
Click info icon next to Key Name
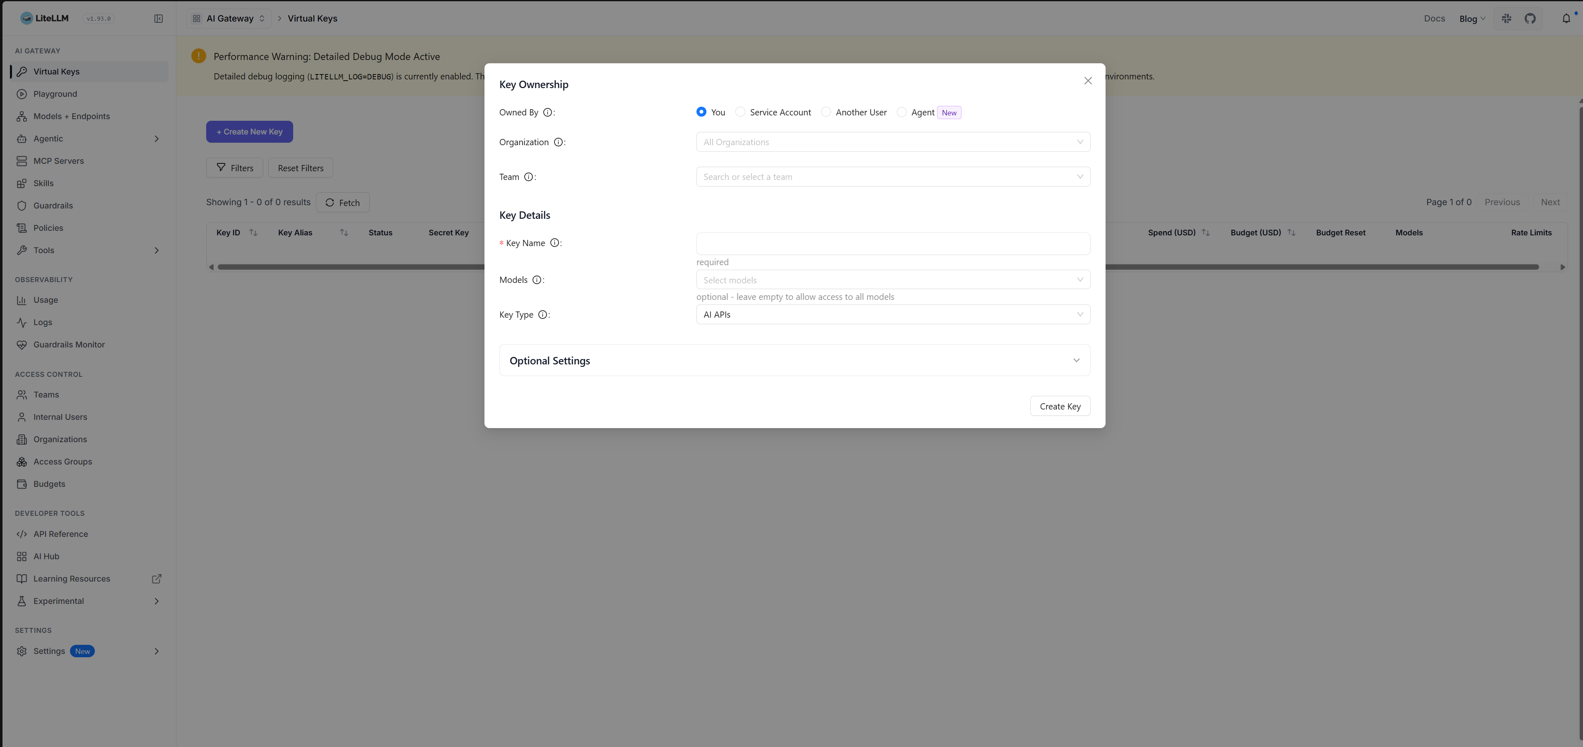[555, 243]
